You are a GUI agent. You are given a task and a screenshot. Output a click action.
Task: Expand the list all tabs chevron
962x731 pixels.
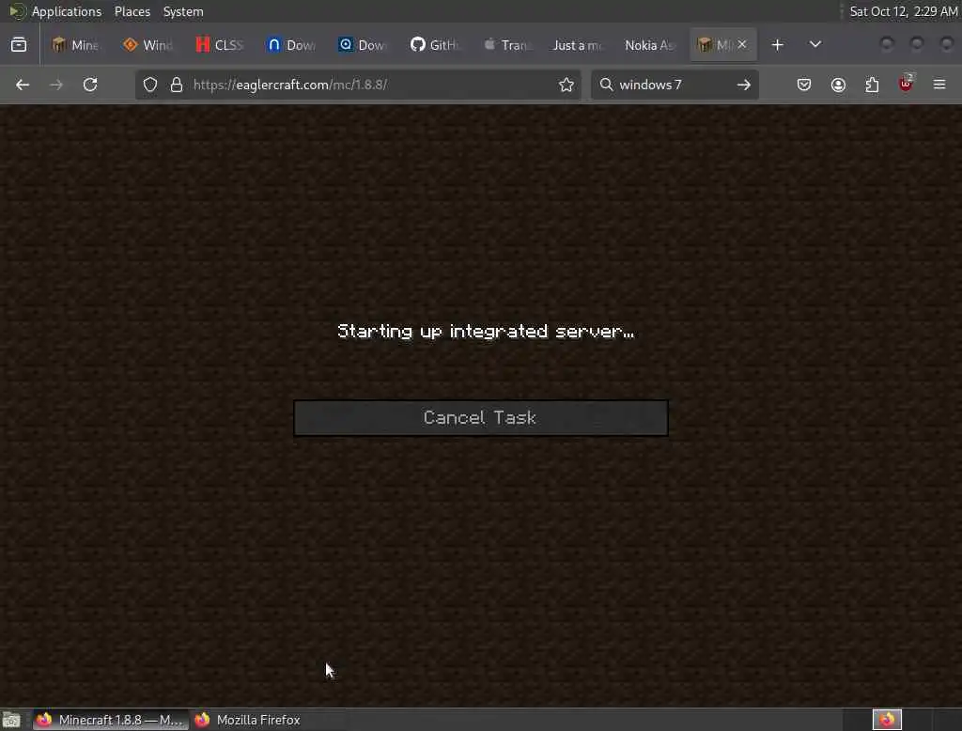point(815,45)
